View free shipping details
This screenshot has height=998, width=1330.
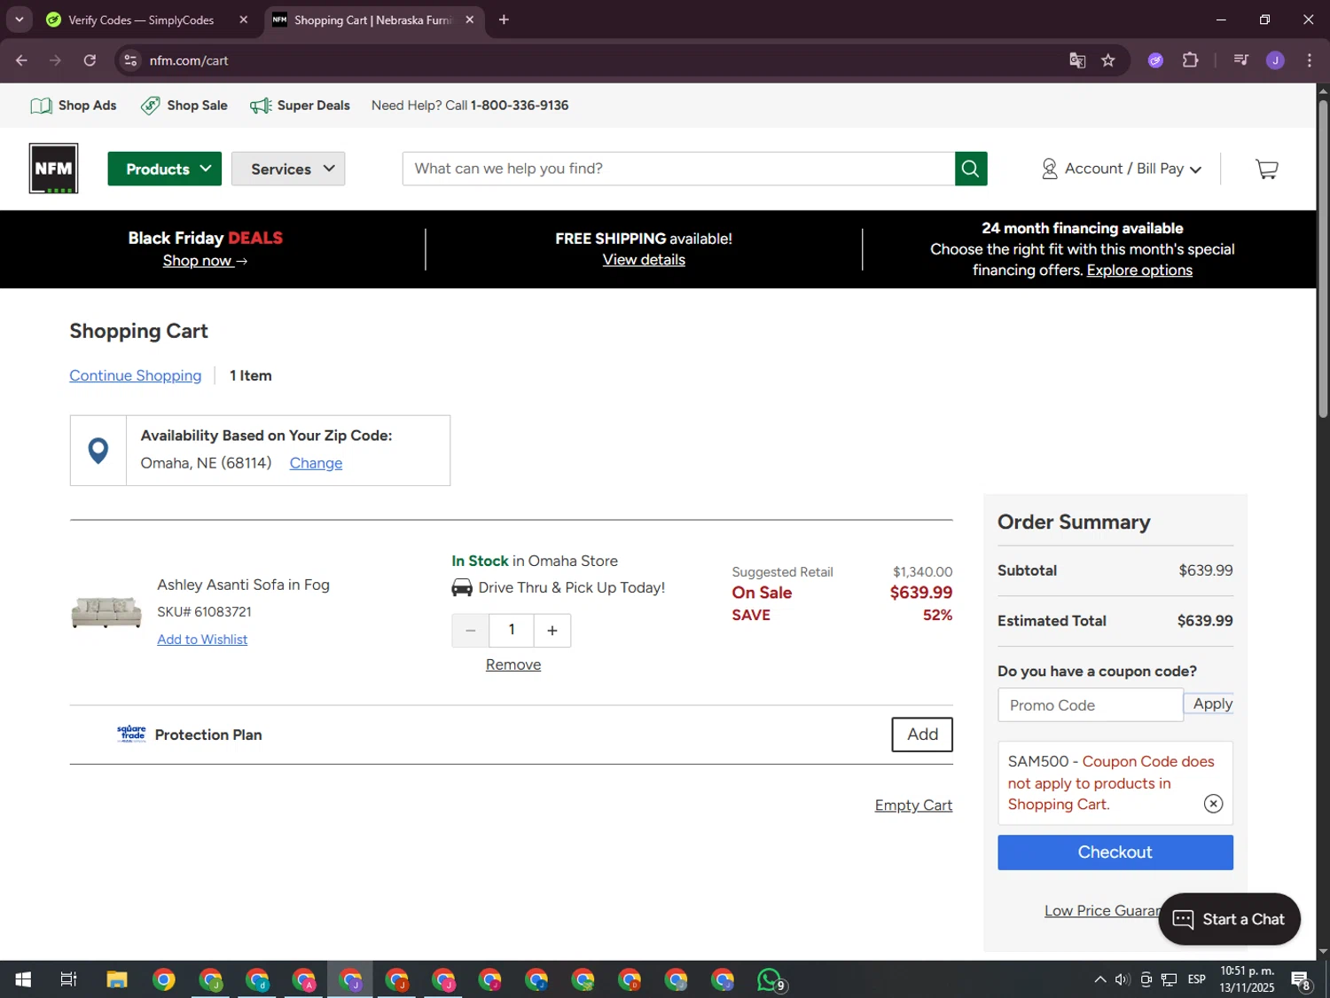tap(644, 260)
